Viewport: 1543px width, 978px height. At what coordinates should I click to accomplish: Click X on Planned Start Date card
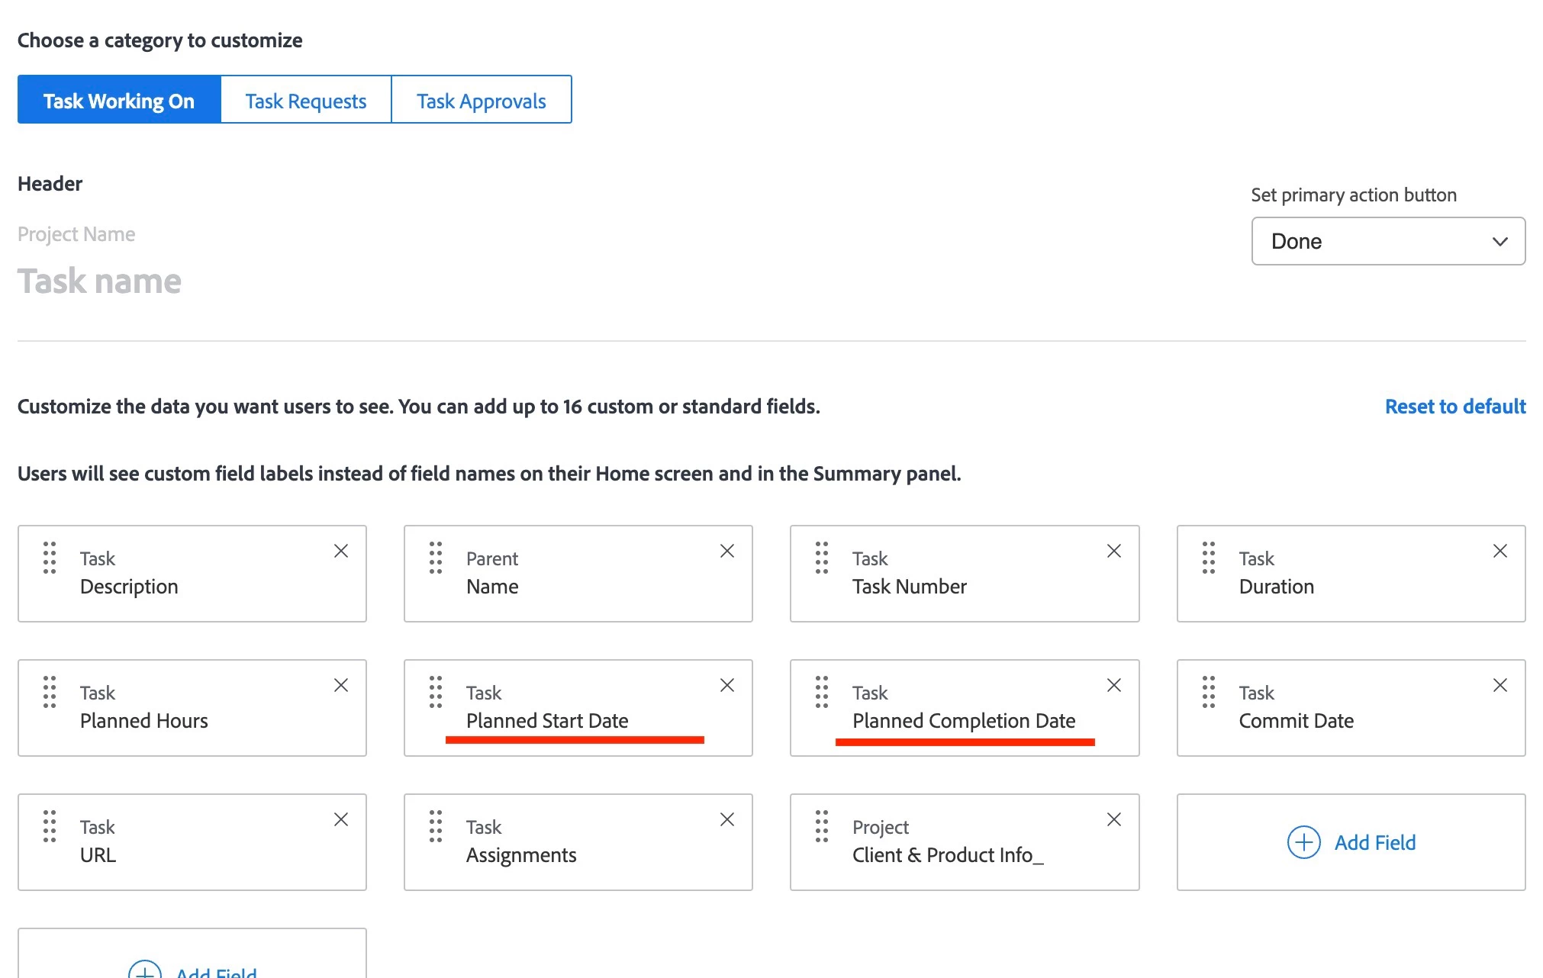727,685
